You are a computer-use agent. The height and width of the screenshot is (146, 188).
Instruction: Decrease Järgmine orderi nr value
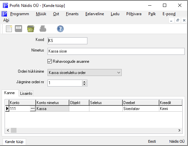coord(84,85)
